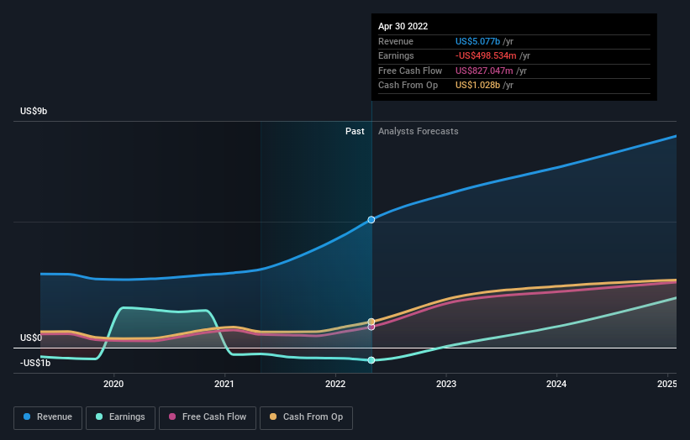The width and height of the screenshot is (690, 440).
Task: Click the US$9b y-axis label
Action: pos(34,111)
